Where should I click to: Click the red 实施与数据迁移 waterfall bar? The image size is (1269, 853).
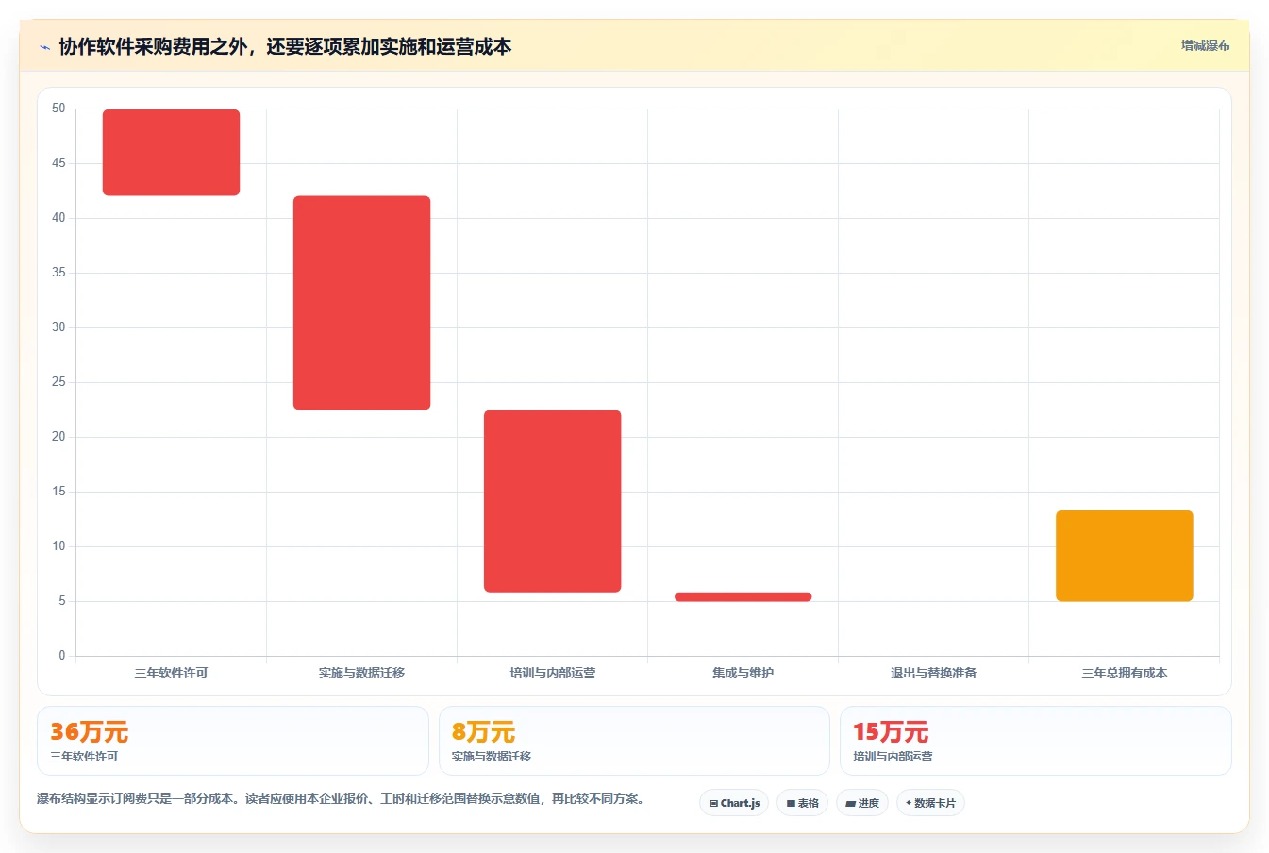click(x=361, y=303)
